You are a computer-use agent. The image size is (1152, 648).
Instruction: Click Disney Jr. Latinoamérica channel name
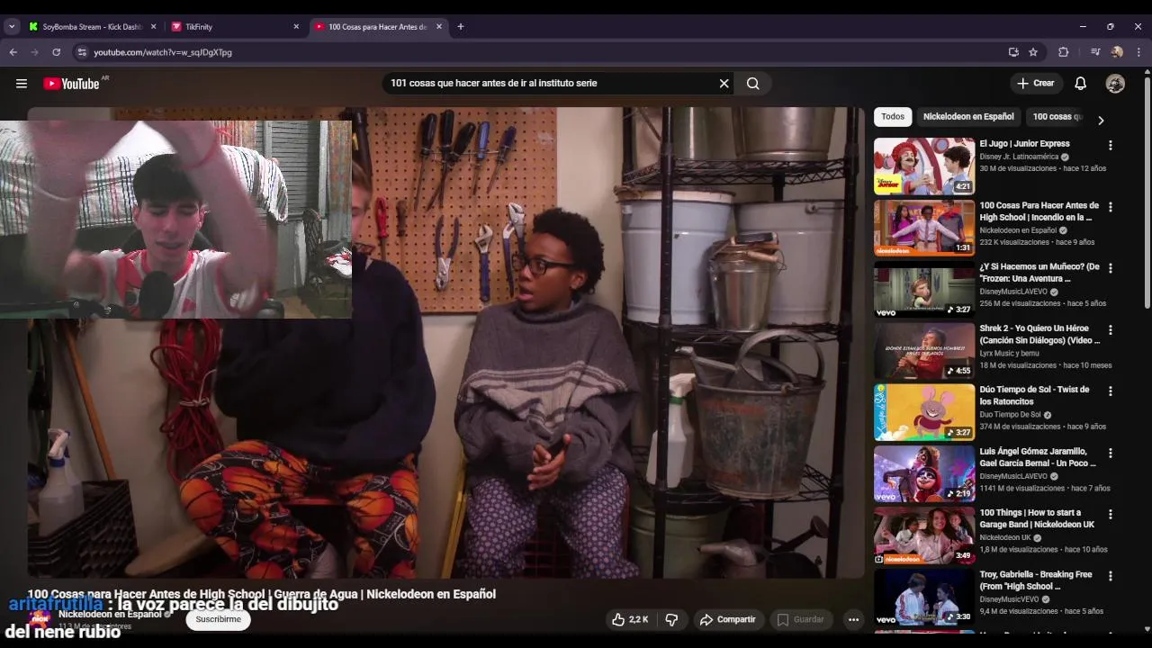[x=1019, y=157]
